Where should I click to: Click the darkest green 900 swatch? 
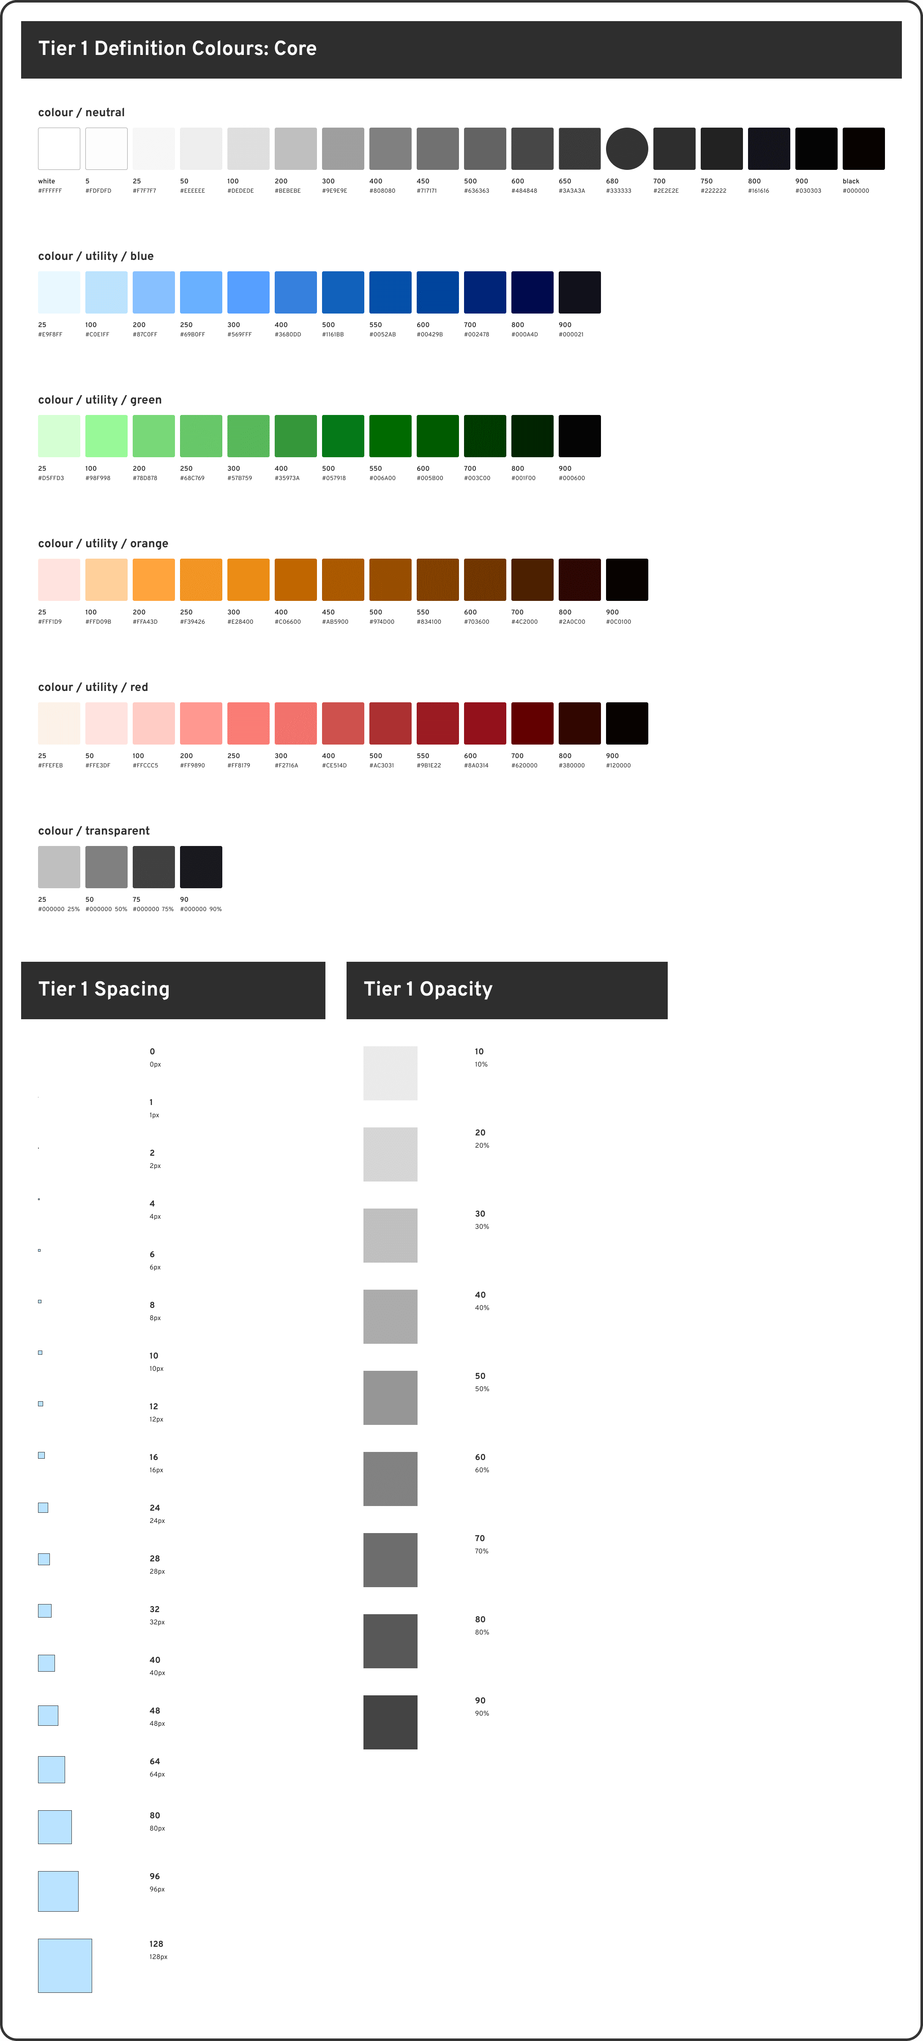[x=582, y=435]
